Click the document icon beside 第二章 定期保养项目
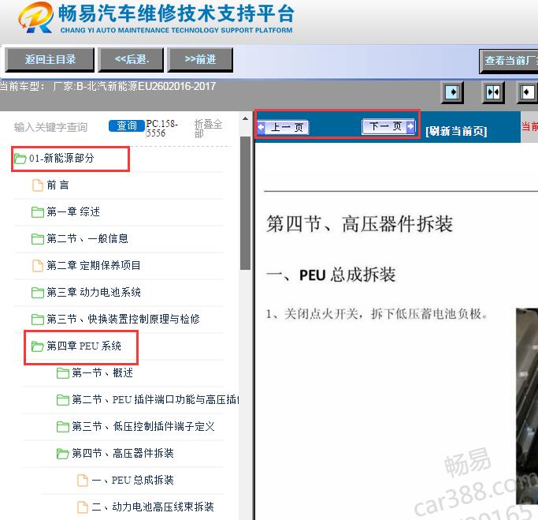Image resolution: width=538 pixels, height=520 pixels. click(37, 266)
